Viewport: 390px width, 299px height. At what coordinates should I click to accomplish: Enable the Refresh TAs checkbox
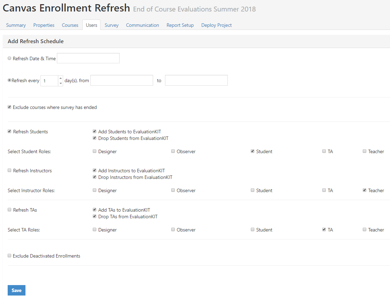(x=9, y=210)
